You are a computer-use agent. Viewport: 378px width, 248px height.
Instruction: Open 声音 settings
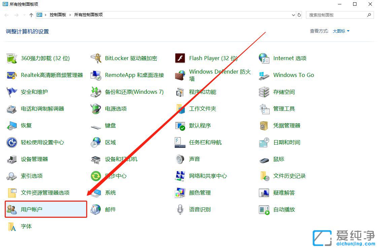(x=195, y=159)
